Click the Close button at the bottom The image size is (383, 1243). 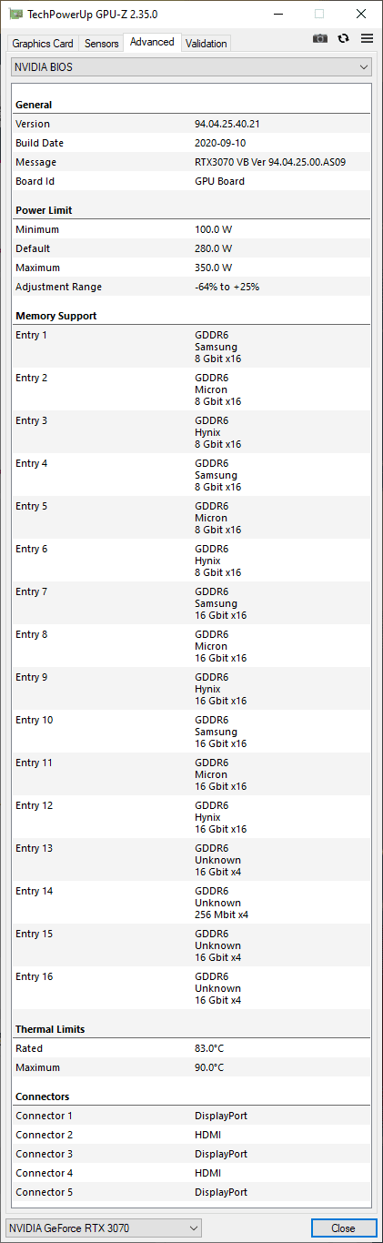click(x=343, y=1228)
